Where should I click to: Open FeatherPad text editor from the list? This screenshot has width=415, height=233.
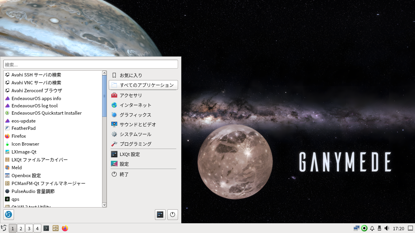point(53,128)
